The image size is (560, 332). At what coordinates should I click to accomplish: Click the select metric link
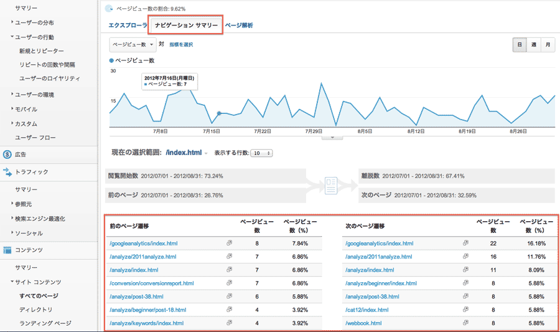tap(181, 45)
